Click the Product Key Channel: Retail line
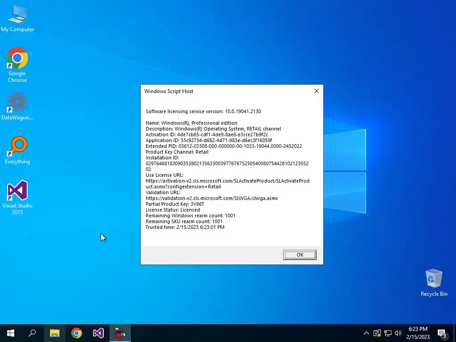 [177, 152]
